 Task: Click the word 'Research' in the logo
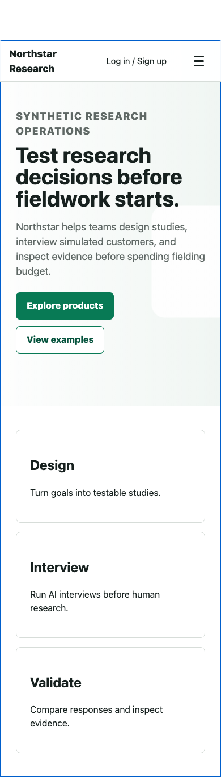pyautogui.click(x=32, y=69)
